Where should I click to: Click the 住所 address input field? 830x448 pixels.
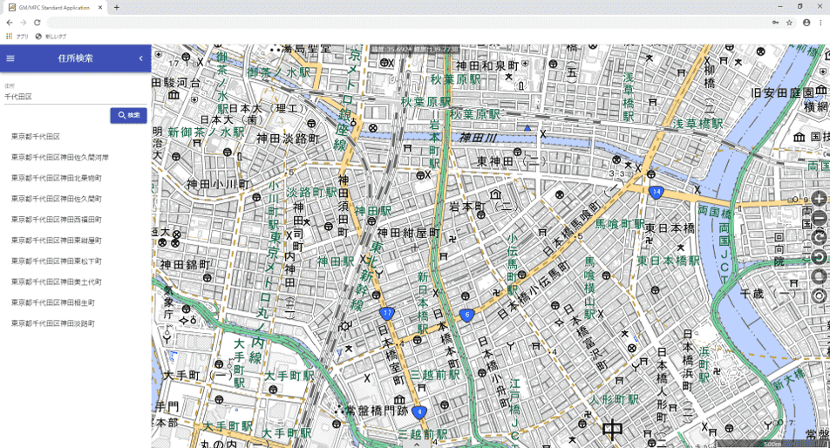[x=74, y=97]
